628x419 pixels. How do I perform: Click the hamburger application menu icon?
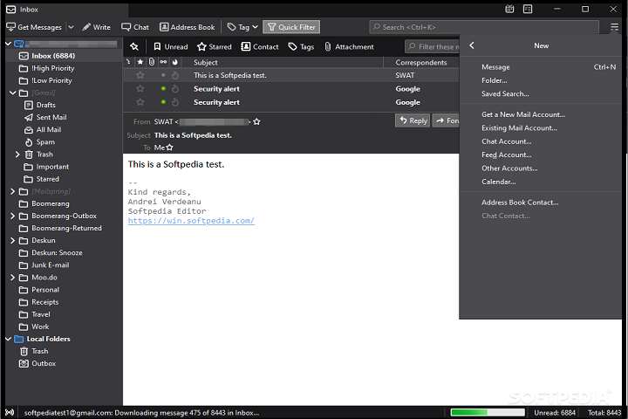pyautogui.click(x=615, y=27)
